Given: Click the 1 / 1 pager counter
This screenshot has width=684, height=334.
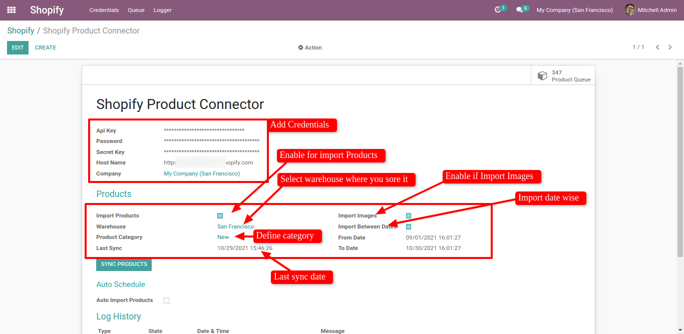Looking at the screenshot, I should (638, 47).
